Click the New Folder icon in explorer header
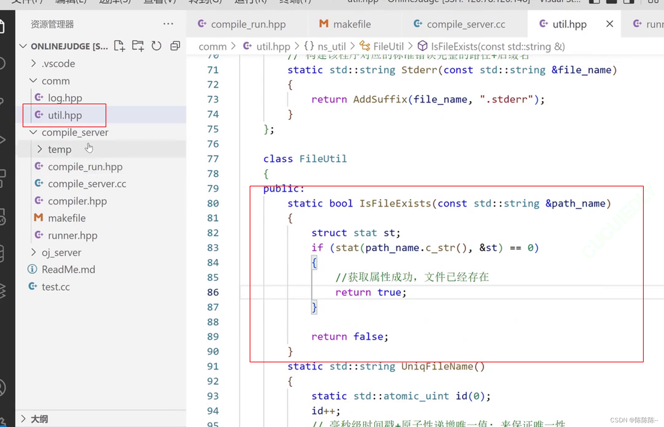 (x=138, y=46)
